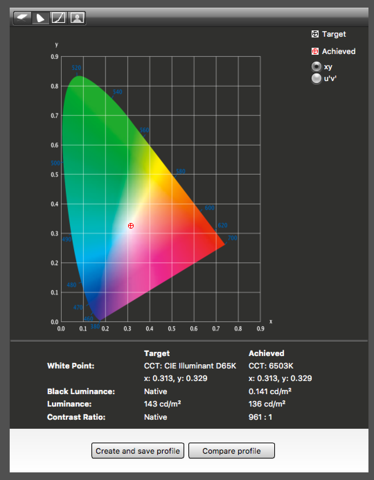Switch to u'v' coordinates radio button
This screenshot has height=480, width=374.
coord(316,79)
